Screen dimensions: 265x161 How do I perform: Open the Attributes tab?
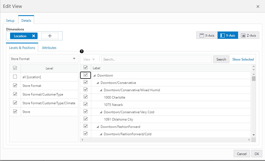coord(49,48)
